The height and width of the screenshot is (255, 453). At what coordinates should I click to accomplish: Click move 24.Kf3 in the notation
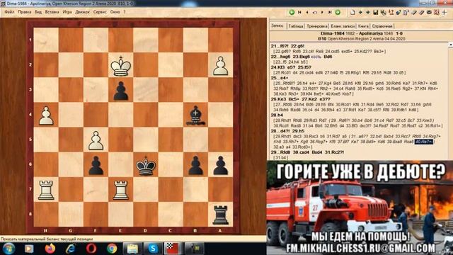pyautogui.click(x=277, y=67)
